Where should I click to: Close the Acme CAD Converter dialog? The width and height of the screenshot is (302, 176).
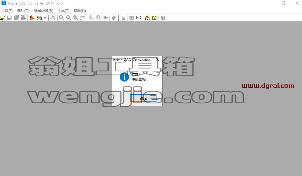158,60
